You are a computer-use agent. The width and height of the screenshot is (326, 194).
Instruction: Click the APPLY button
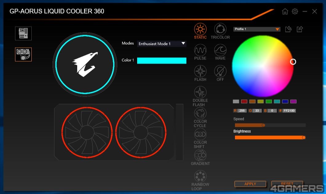click(250, 184)
